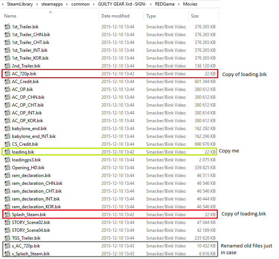Go to the SteamLibrary folder in the address bar
The image size is (279, 259).
[20, 4]
